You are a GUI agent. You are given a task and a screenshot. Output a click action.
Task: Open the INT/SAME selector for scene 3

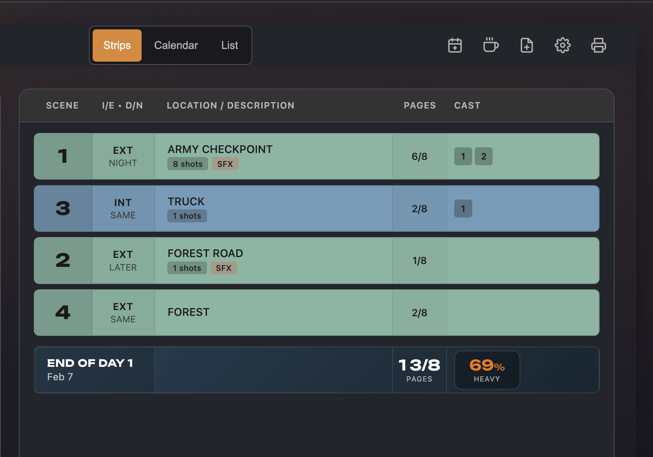tap(123, 209)
